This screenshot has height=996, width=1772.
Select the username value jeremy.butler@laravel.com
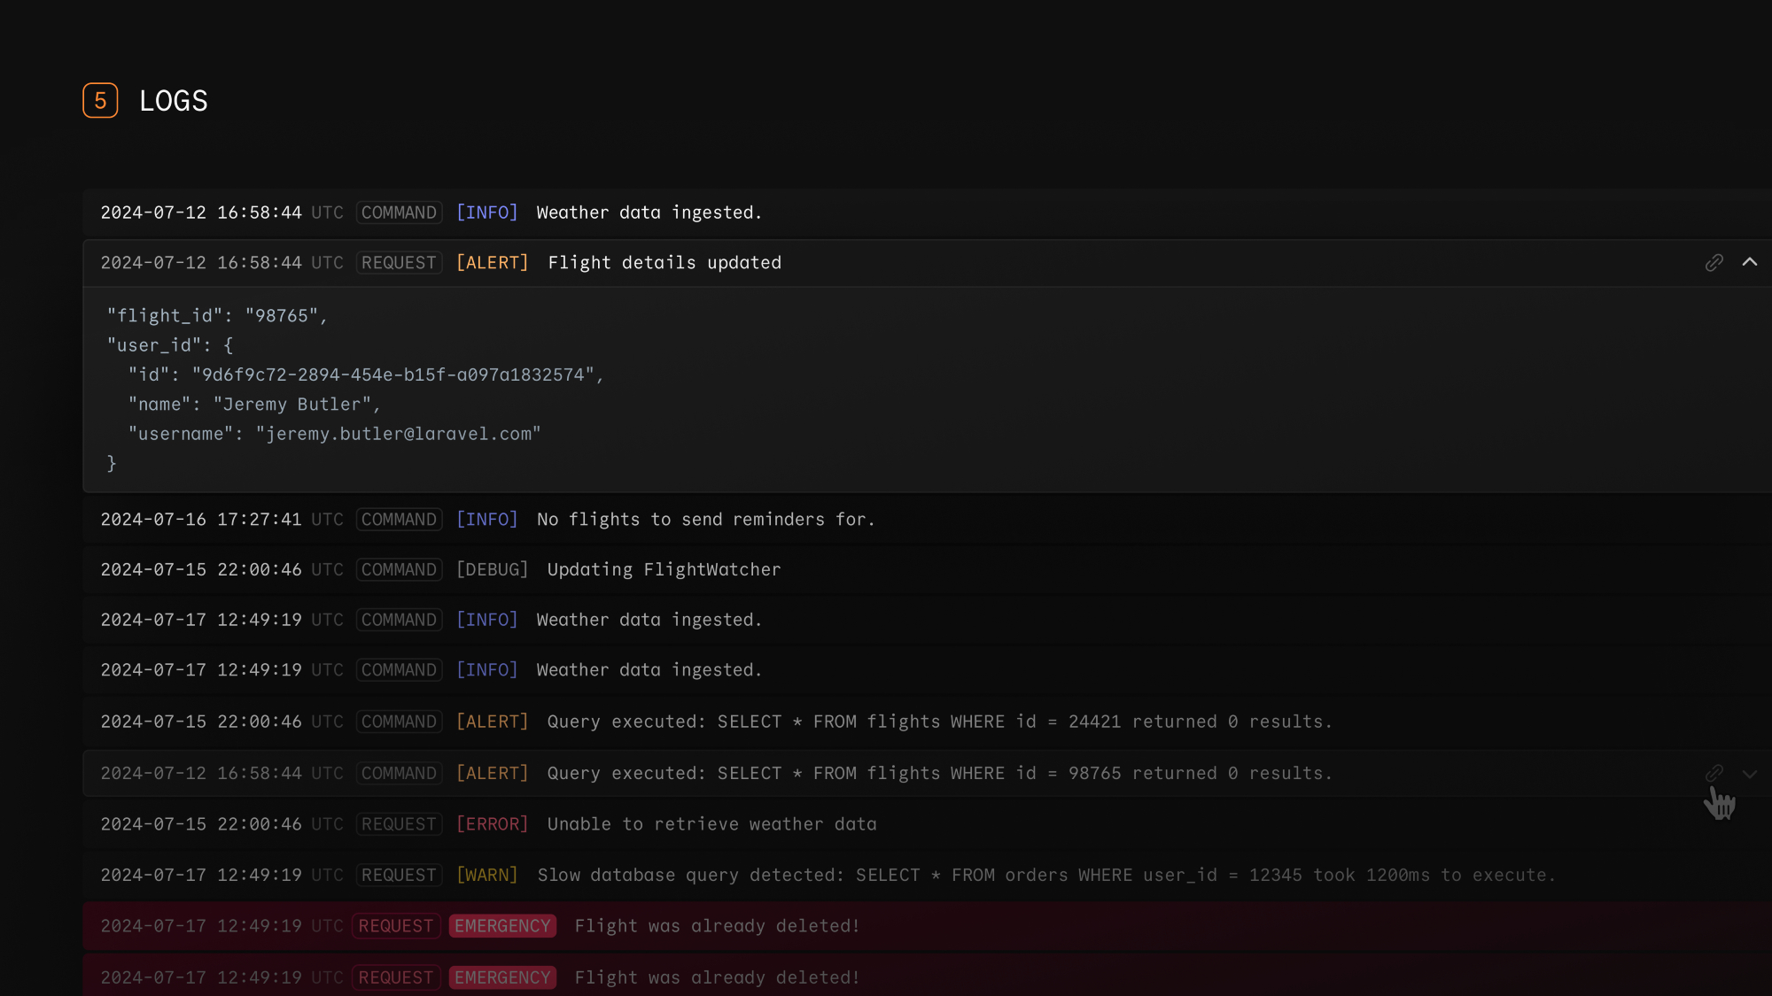click(x=398, y=434)
